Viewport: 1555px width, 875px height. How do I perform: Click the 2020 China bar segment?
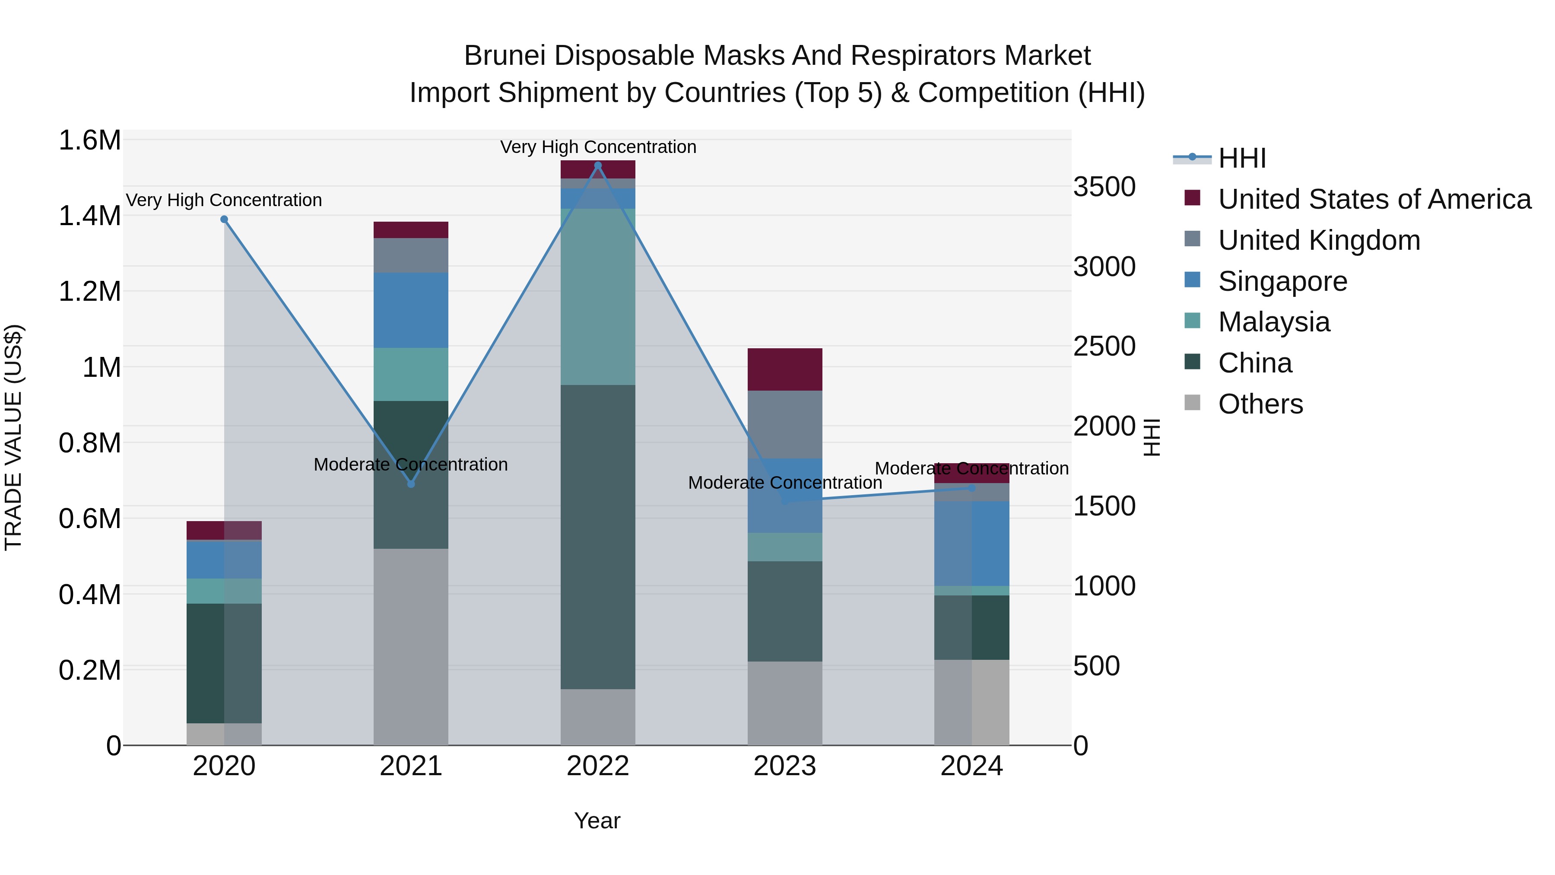(224, 663)
